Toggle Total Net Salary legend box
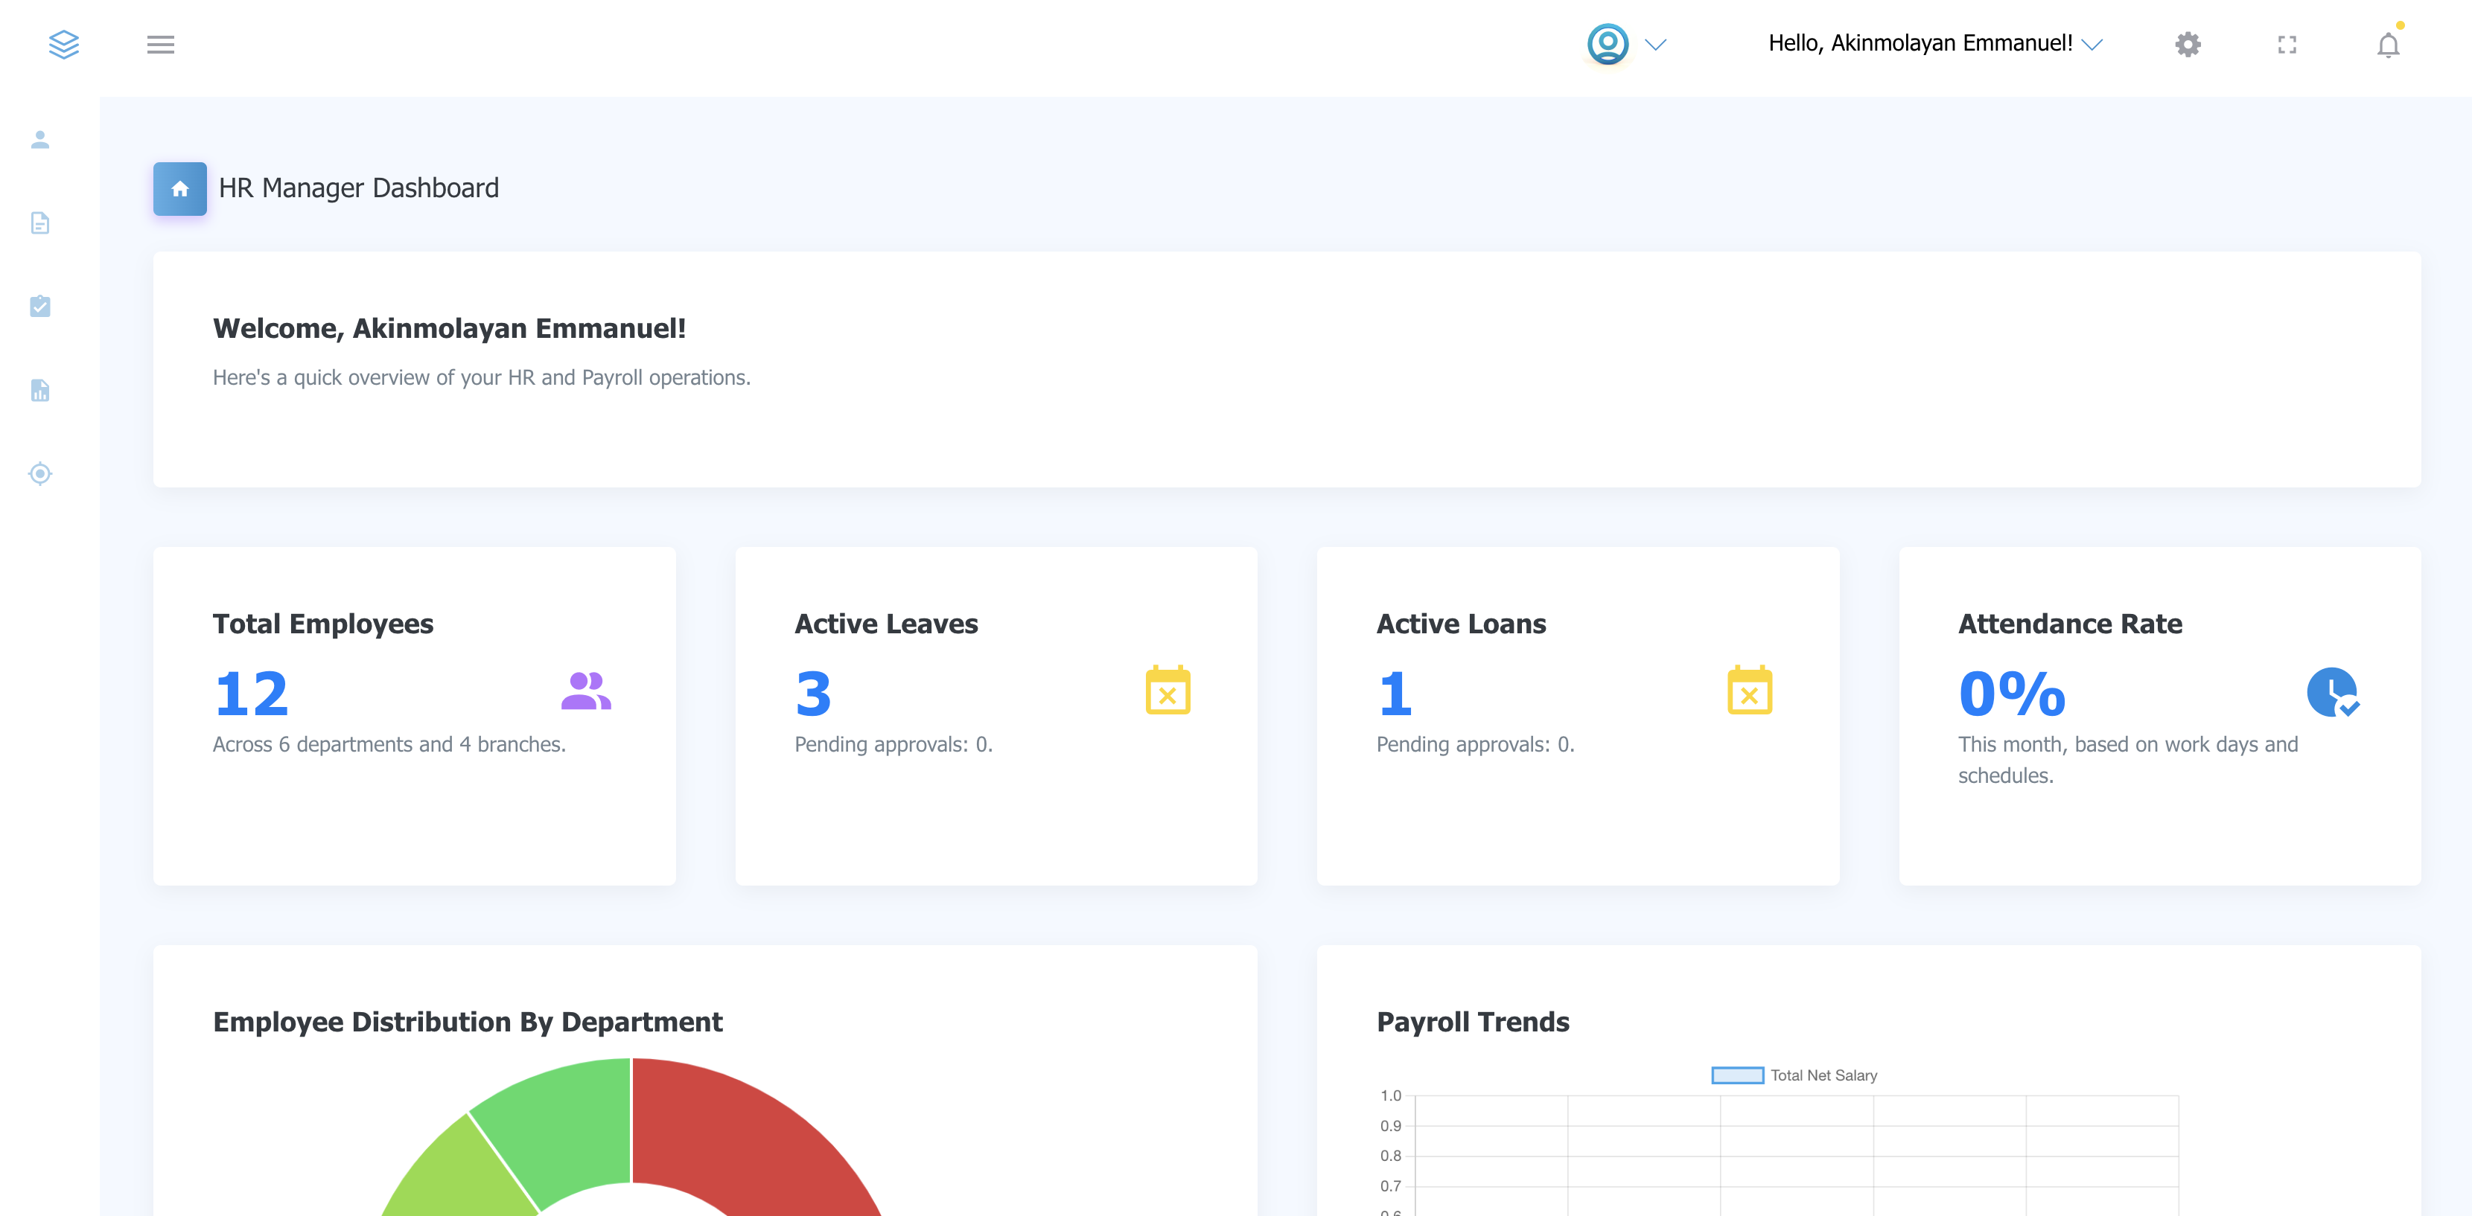 click(1737, 1075)
